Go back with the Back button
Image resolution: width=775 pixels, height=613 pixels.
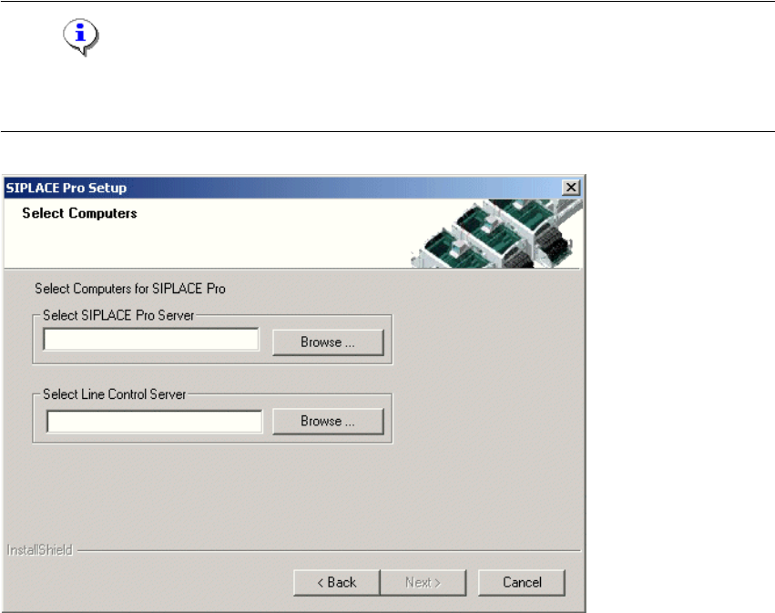pos(337,582)
